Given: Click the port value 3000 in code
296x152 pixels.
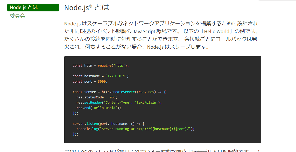Looking at the screenshot, I should pyautogui.click(x=102, y=81).
